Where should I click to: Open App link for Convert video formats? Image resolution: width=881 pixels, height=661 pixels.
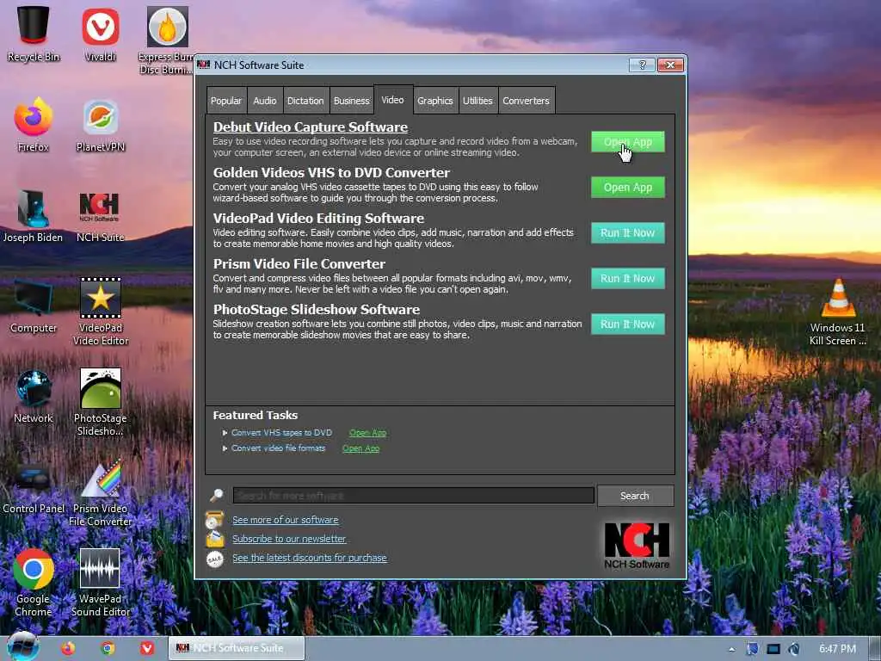click(x=360, y=448)
